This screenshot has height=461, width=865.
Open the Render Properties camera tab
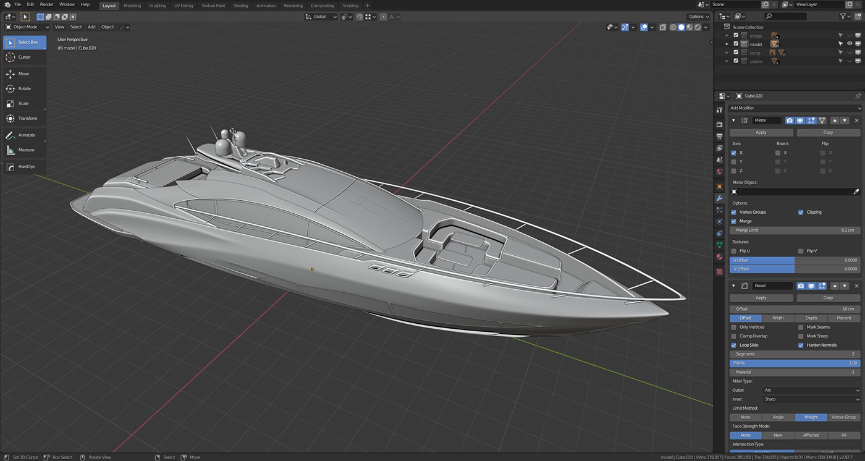pyautogui.click(x=719, y=124)
